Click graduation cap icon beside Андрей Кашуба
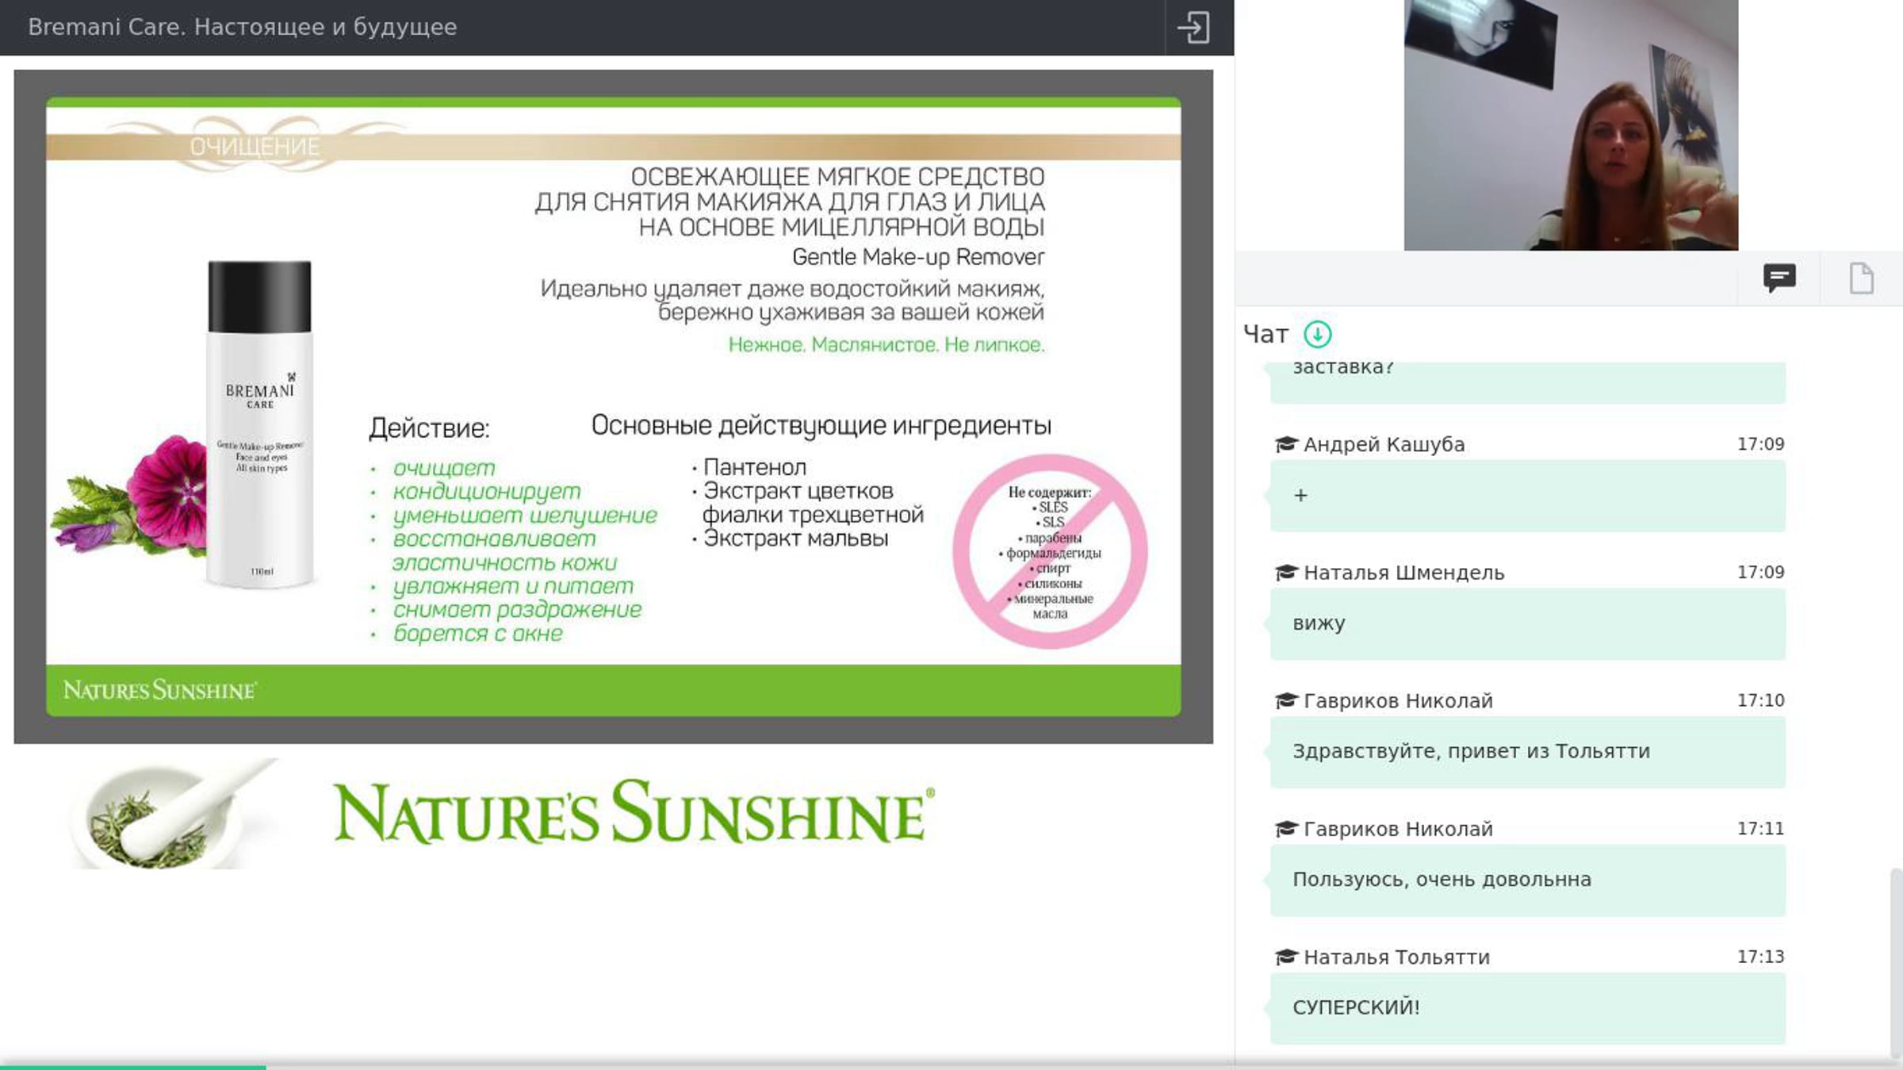Image resolution: width=1903 pixels, height=1070 pixels. [x=1285, y=444]
